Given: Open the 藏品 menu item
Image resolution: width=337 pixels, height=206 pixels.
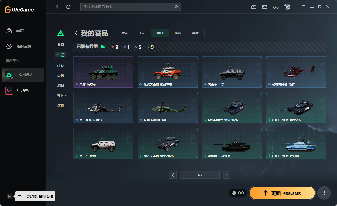Looking at the screenshot, I should (61, 85).
